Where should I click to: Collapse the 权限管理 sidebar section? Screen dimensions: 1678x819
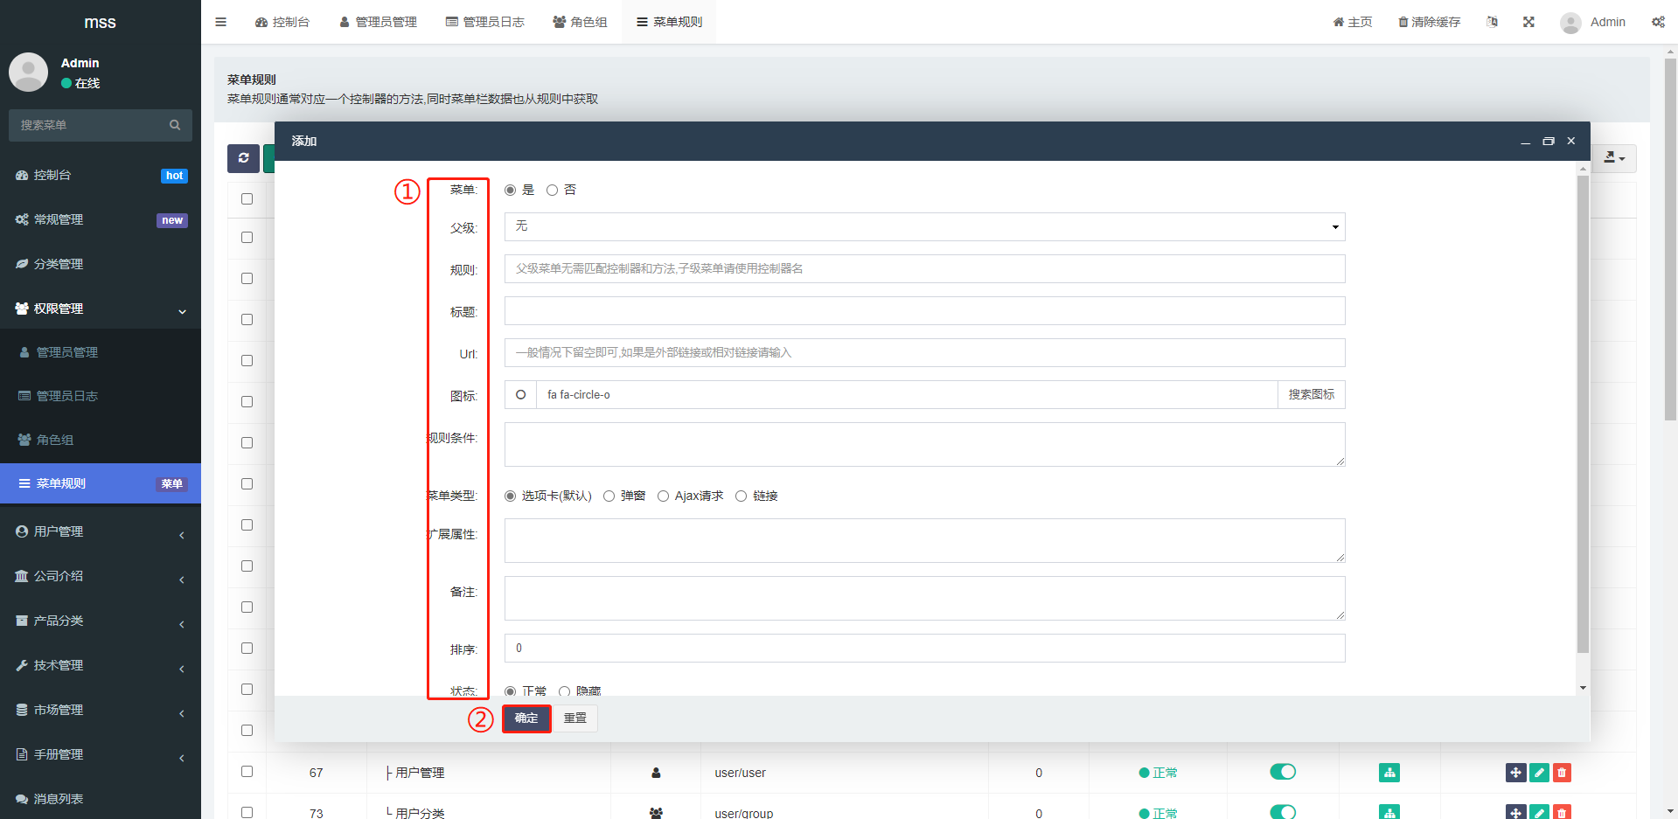click(x=101, y=309)
